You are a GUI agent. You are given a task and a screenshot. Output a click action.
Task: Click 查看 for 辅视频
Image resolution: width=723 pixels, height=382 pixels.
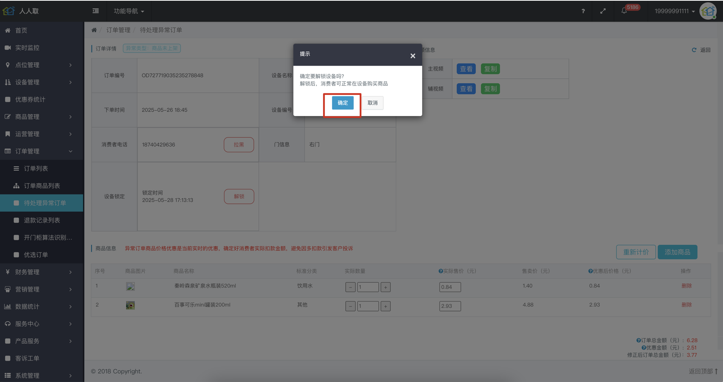[x=466, y=89]
